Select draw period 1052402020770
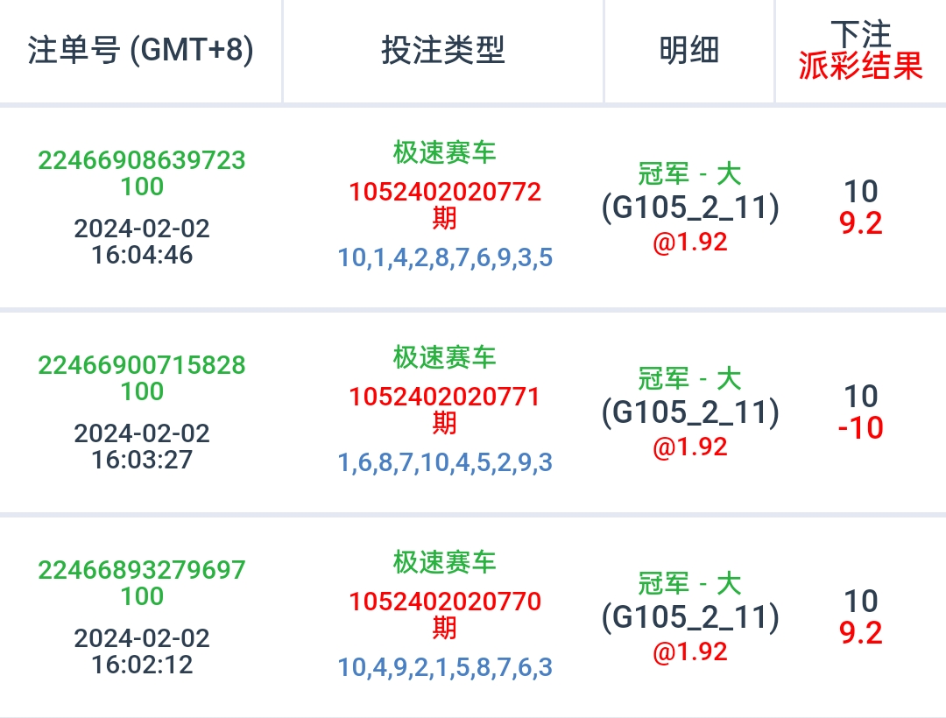Viewport: 946px width, 718px height. point(445,602)
